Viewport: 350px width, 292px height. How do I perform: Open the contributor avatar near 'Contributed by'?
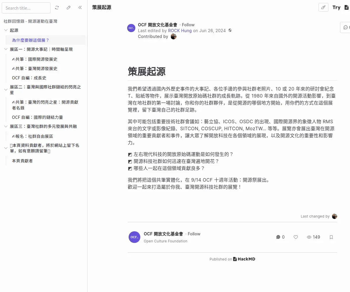click(x=174, y=36)
